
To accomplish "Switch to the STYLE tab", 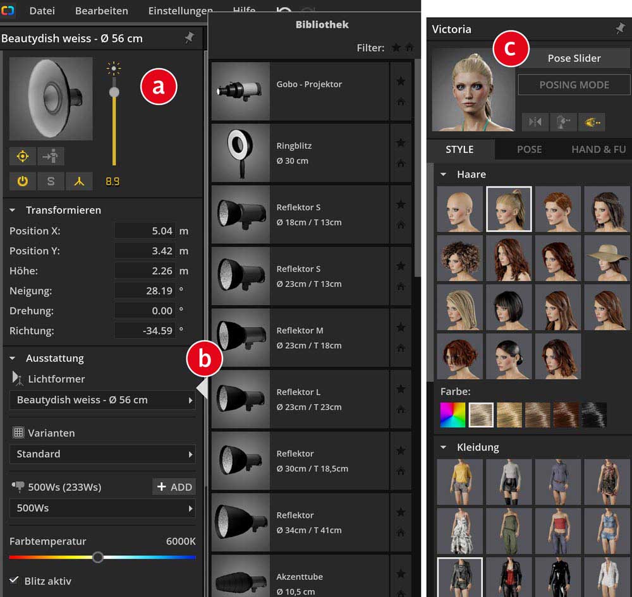I will (459, 150).
